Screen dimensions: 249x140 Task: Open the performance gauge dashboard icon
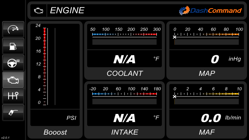click(x=13, y=30)
